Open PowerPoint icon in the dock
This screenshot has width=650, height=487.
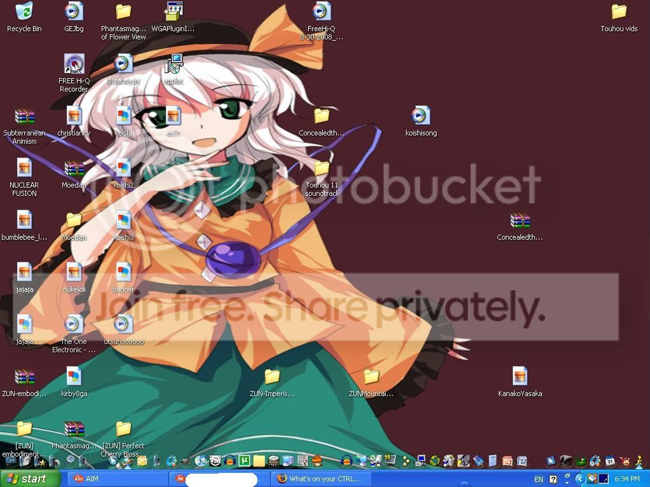tap(507, 460)
